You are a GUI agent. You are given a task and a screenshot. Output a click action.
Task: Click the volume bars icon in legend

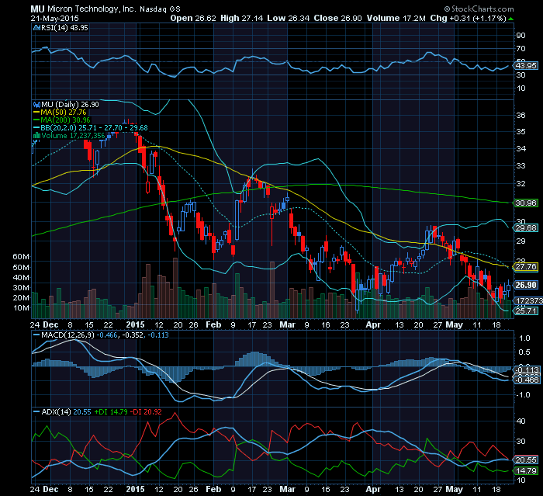pyautogui.click(x=36, y=136)
